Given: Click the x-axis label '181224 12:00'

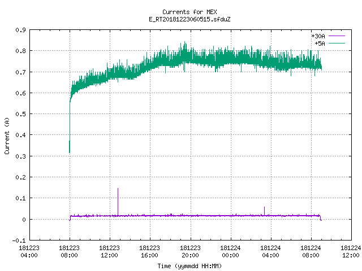Looking at the screenshot, I should [x=351, y=252].
